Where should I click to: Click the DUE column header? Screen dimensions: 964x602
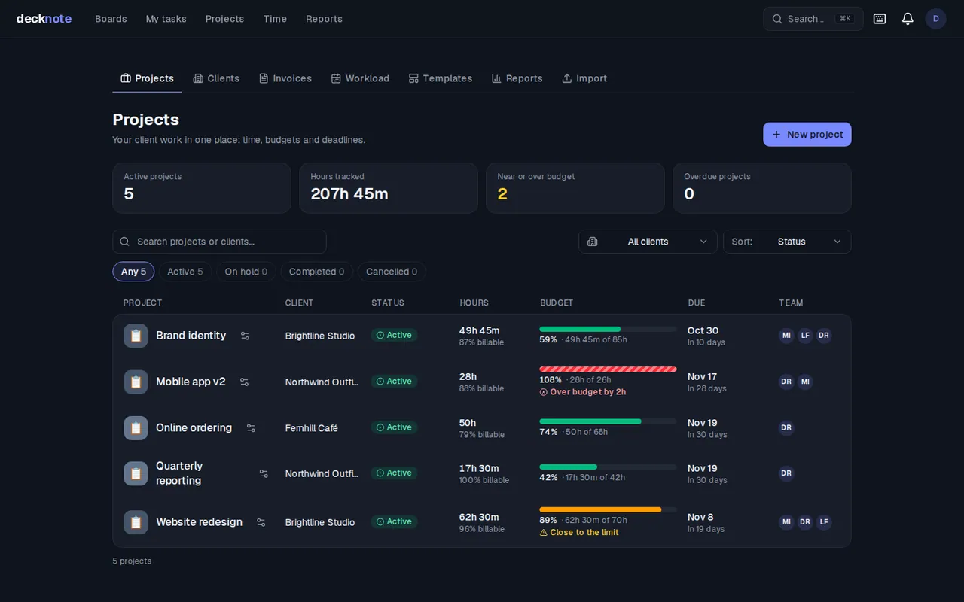[x=697, y=303]
